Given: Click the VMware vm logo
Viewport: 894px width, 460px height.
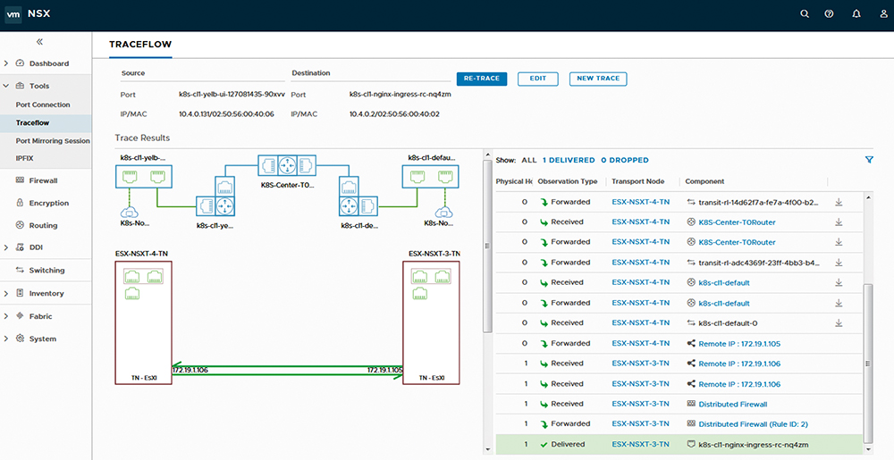Looking at the screenshot, I should click(13, 14).
